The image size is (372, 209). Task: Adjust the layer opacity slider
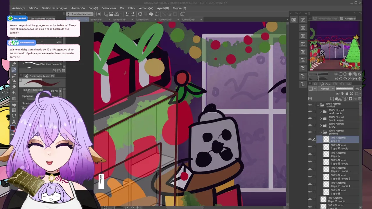345,89
